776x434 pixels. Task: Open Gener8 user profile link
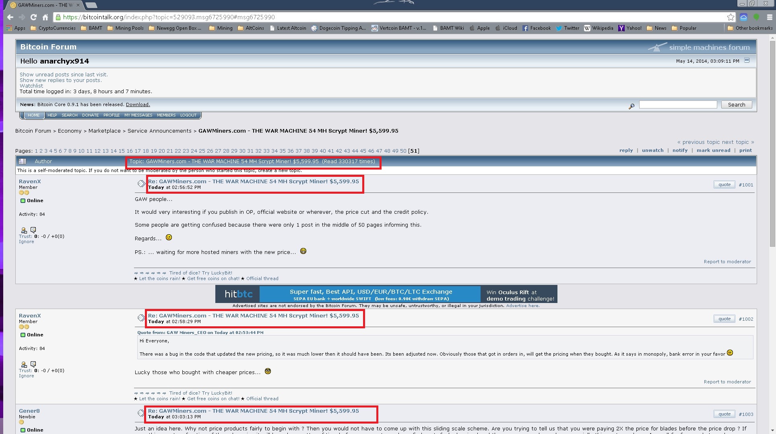pyautogui.click(x=29, y=411)
